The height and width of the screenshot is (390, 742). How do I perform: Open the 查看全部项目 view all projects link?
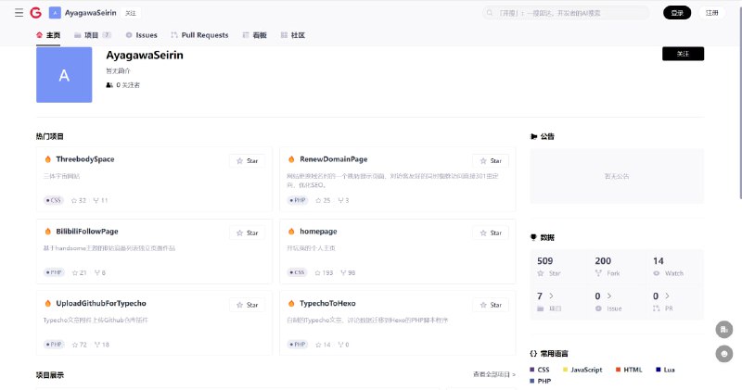click(493, 374)
